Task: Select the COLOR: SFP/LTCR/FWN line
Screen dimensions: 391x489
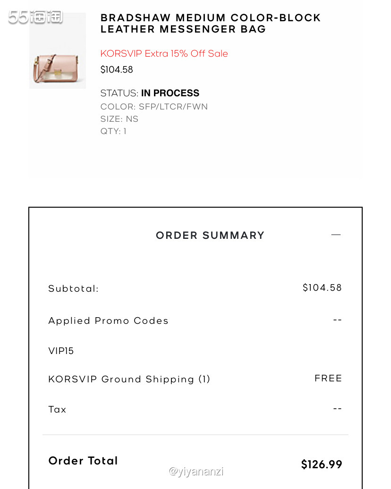Action: click(154, 107)
